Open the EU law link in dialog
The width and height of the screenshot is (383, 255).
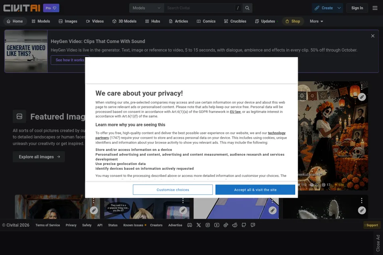(235, 112)
